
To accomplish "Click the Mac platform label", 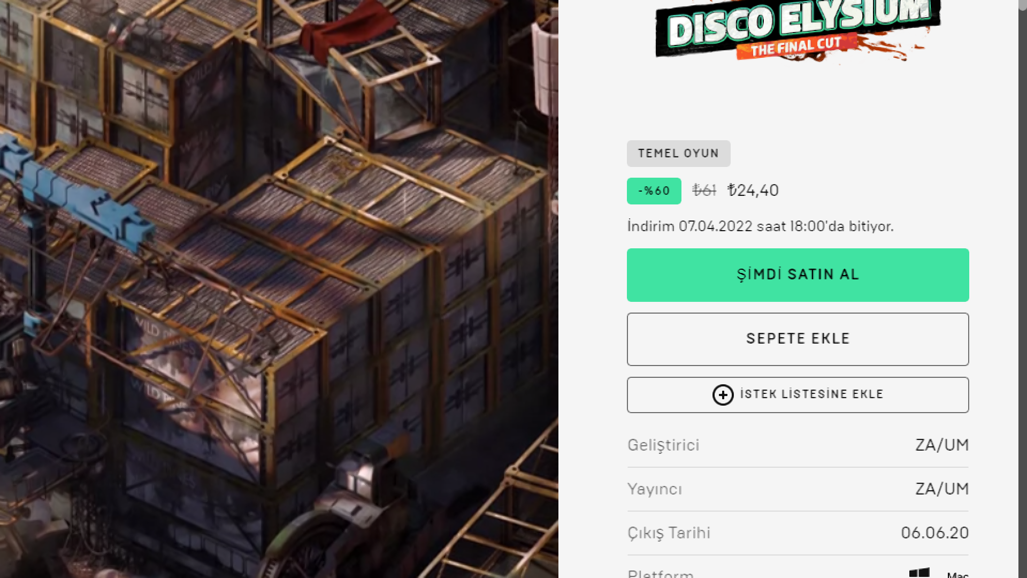I will point(957,575).
